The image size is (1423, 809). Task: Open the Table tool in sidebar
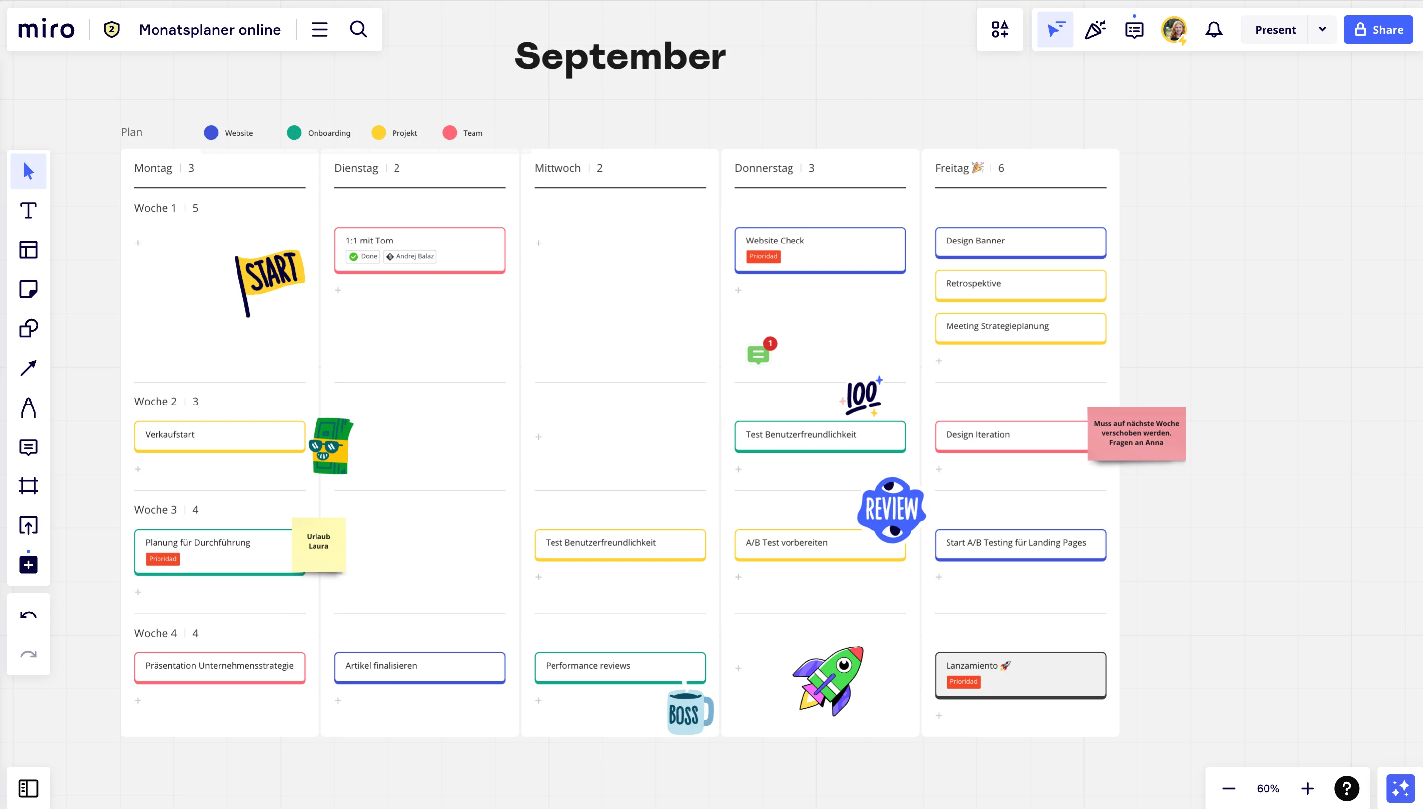click(x=27, y=249)
